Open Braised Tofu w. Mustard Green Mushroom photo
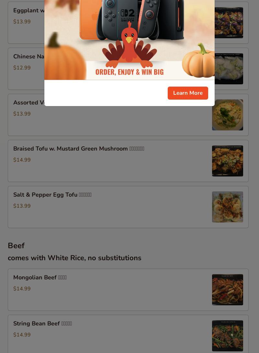The width and height of the screenshot is (259, 353). [228, 161]
